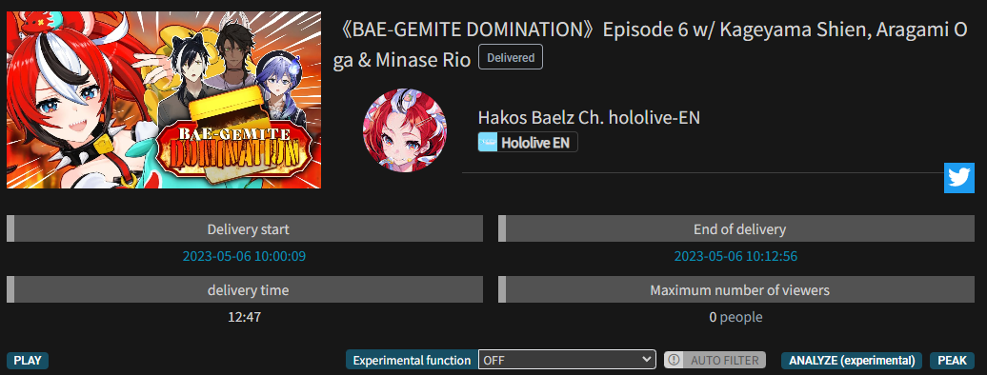
Task: Click the small Hololive logo icon in the group tag
Action: (488, 142)
